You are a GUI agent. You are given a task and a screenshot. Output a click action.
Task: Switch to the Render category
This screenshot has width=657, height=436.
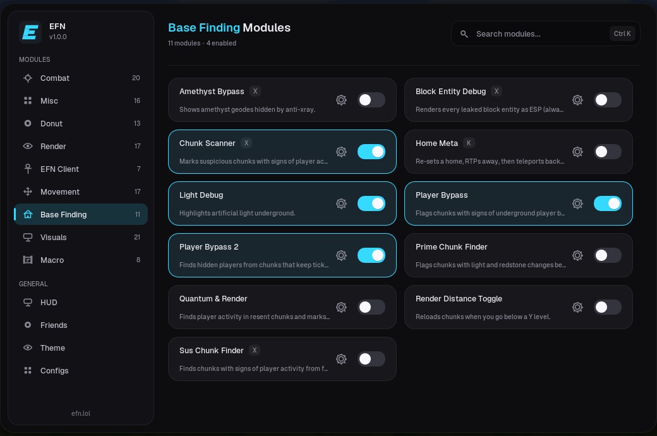(81, 146)
